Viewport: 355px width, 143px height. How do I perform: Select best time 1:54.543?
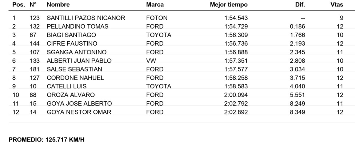236,18
